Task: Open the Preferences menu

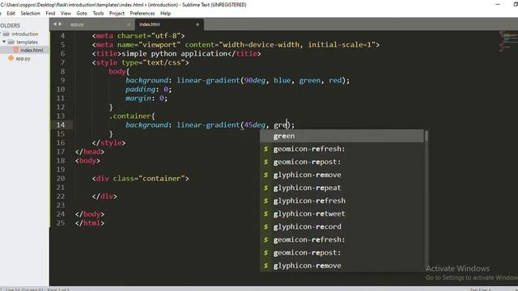Action: pyautogui.click(x=142, y=14)
